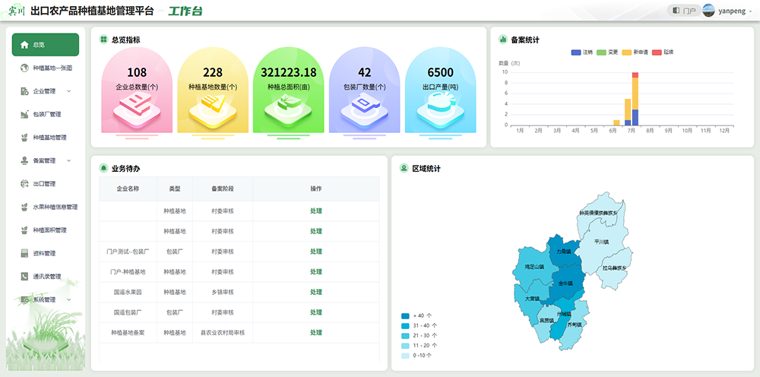This screenshot has height=377, width=760.
Task: Click the 包装厂管理 factory icon
Action: [24, 115]
